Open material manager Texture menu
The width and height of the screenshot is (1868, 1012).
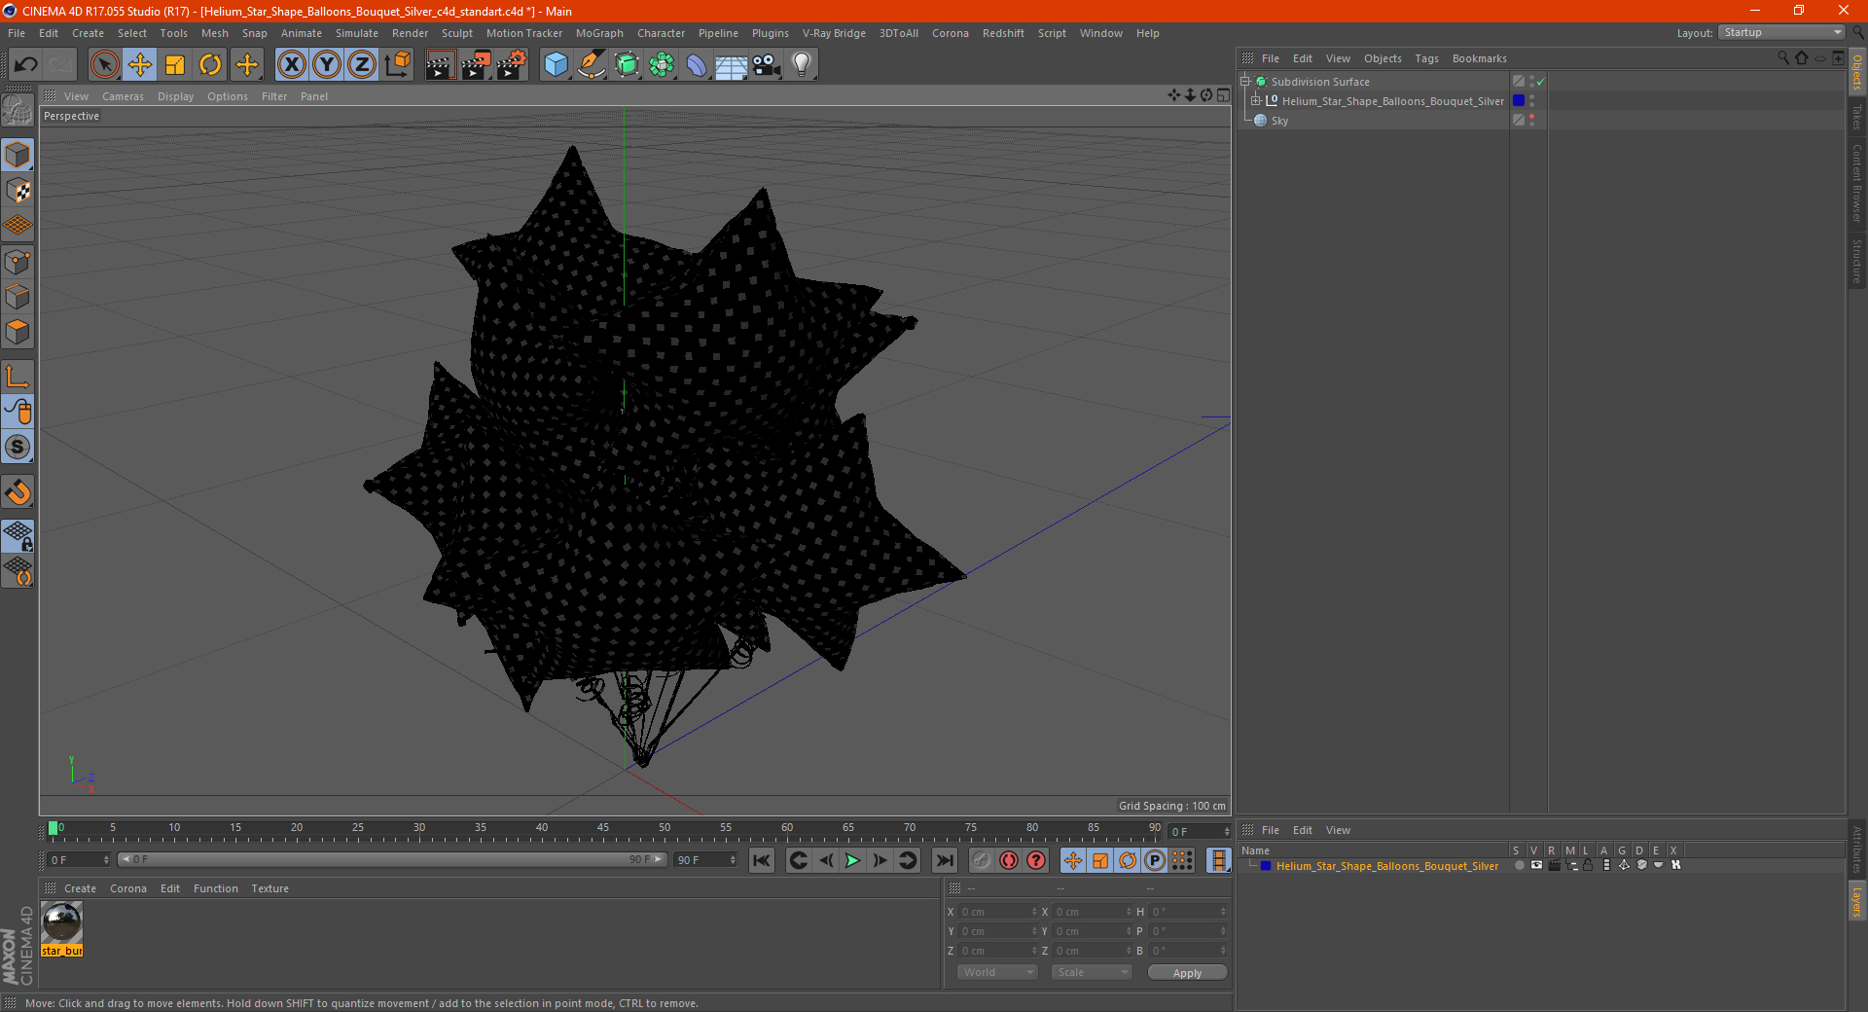pyautogui.click(x=269, y=888)
